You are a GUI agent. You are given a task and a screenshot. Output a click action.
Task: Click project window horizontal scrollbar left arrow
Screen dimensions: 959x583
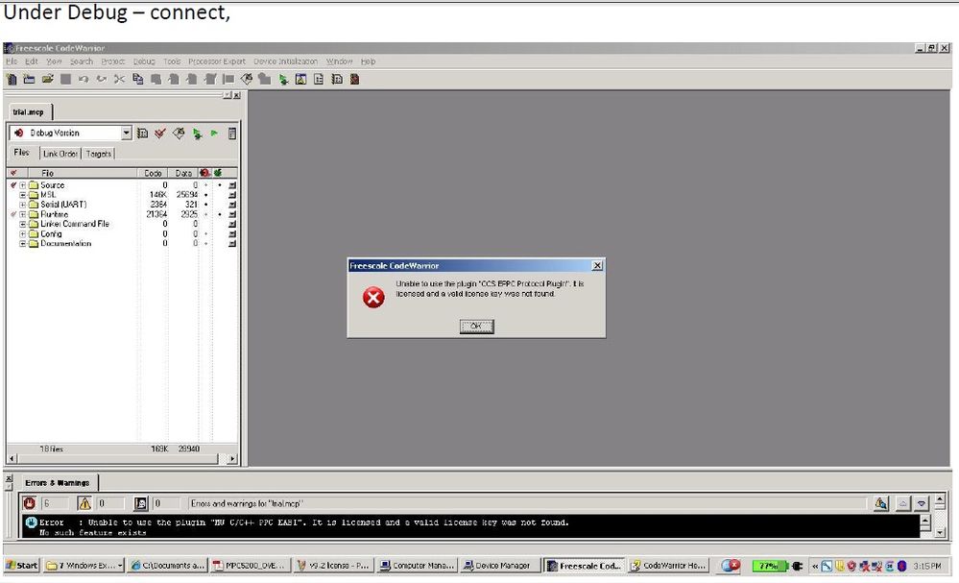click(x=12, y=458)
